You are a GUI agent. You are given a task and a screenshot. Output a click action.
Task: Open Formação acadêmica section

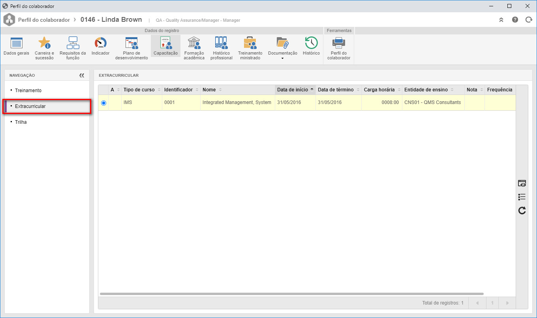(194, 48)
